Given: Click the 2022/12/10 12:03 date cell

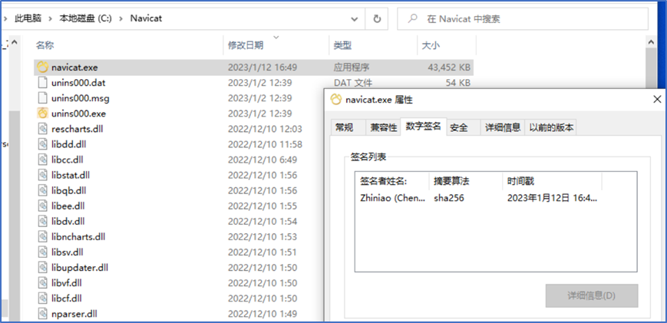Looking at the screenshot, I should pyautogui.click(x=265, y=129).
